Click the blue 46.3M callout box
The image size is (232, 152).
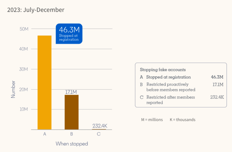pyautogui.click(x=69, y=33)
